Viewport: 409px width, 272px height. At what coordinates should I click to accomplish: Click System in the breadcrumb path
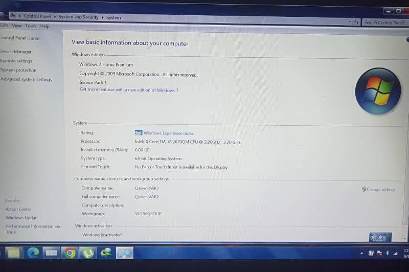point(113,17)
